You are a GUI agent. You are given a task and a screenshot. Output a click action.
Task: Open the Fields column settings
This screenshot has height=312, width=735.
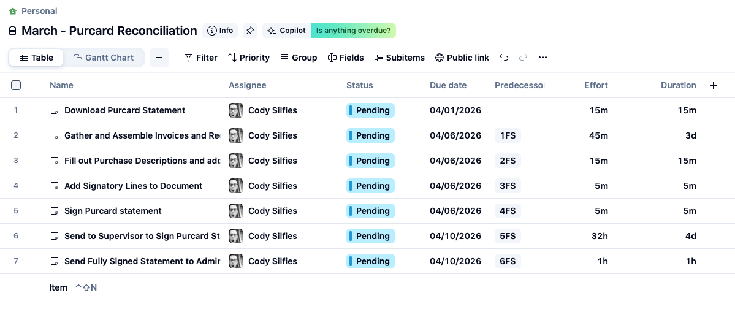click(346, 58)
